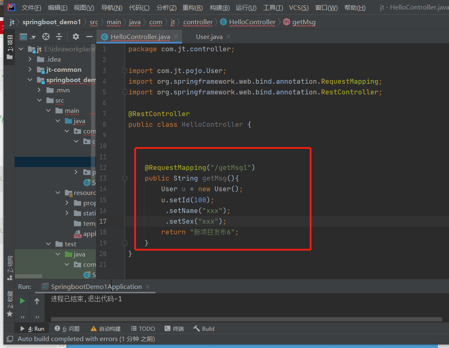
Task: Open the 视图(V) menu
Action: (84, 8)
